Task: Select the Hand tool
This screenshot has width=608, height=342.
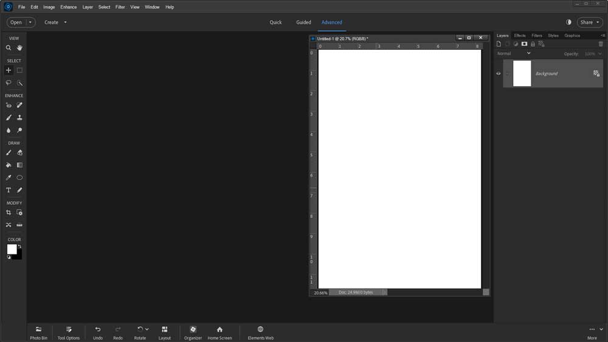Action: 19,48
